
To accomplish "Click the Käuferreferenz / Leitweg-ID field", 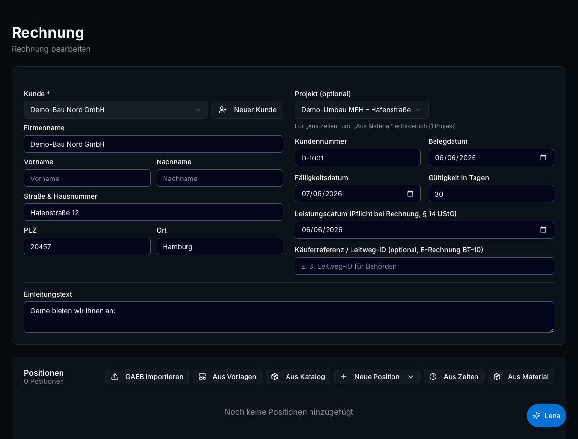I will pyautogui.click(x=424, y=266).
